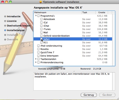Toggle the iTunes package checkbox
This screenshot has height=100, width=119.
point(41,29)
